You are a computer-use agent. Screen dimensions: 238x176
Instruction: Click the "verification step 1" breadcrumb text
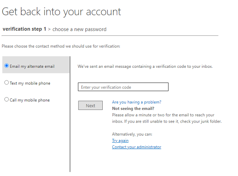24,29
